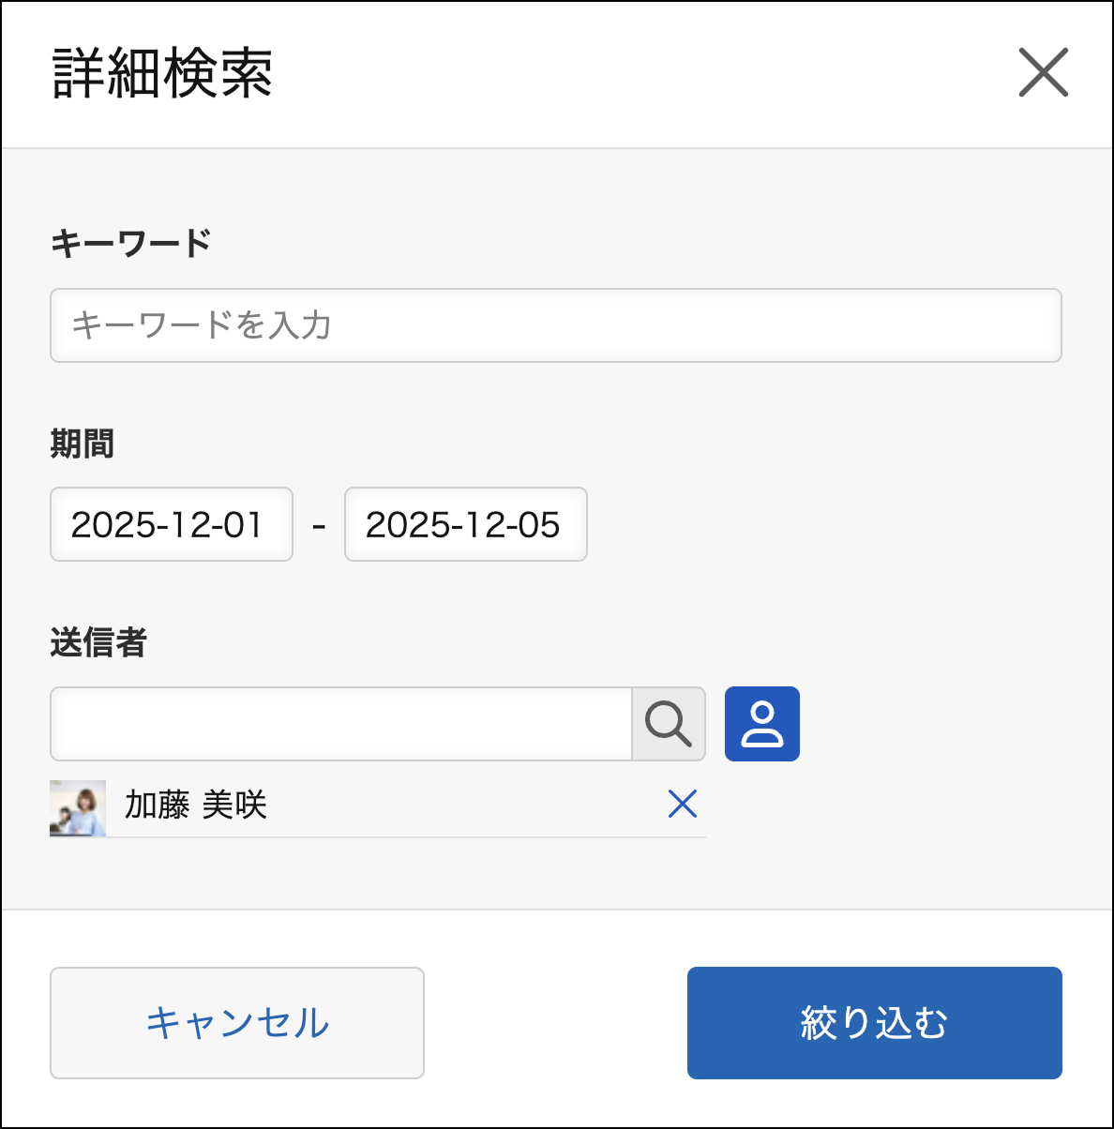This screenshot has height=1129, width=1114.
Task: Select the blue person icon beside sender field
Action: pos(761,724)
